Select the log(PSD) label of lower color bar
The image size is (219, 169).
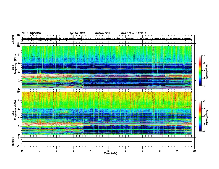207,117
